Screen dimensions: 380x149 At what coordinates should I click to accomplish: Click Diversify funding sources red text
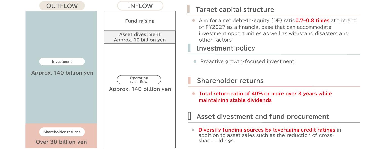tap(267, 130)
